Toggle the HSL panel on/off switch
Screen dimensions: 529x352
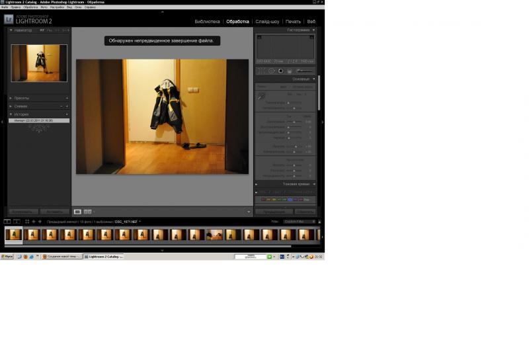coord(257,192)
